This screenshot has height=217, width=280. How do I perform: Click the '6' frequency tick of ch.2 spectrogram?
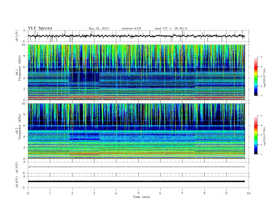point(25,126)
